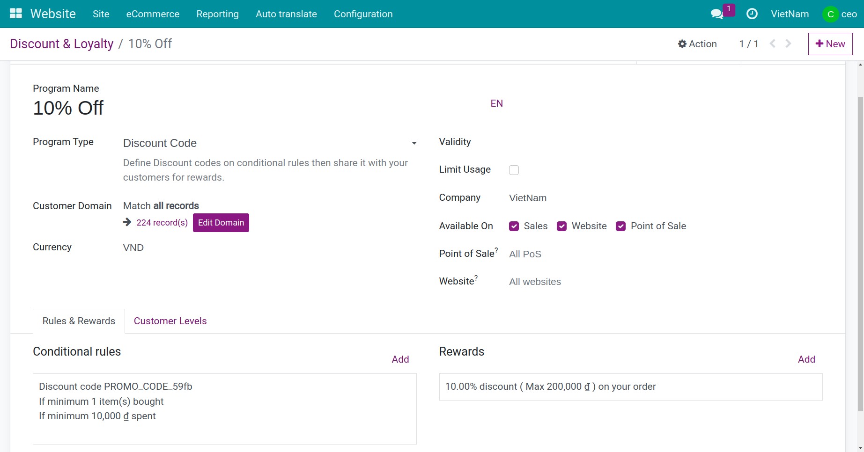Click the Point of Sale help question mark
This screenshot has width=864, height=452.
click(496, 250)
